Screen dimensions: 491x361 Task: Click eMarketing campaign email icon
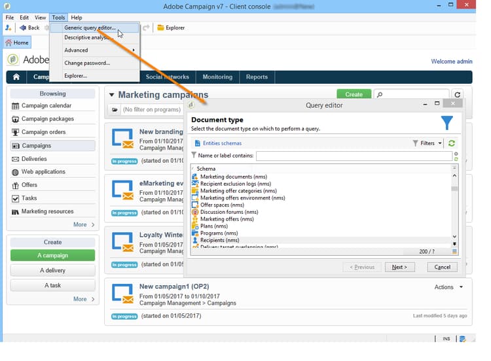click(x=122, y=190)
